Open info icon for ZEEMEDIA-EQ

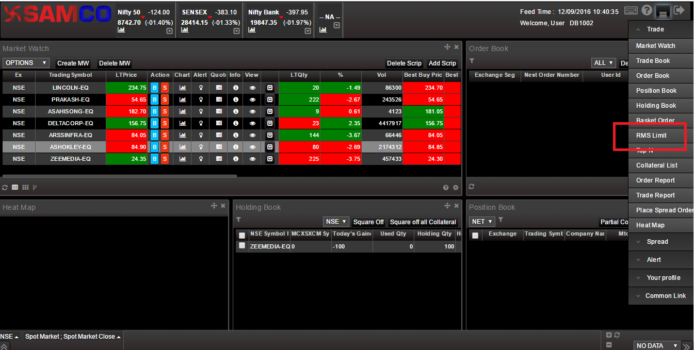point(235,159)
